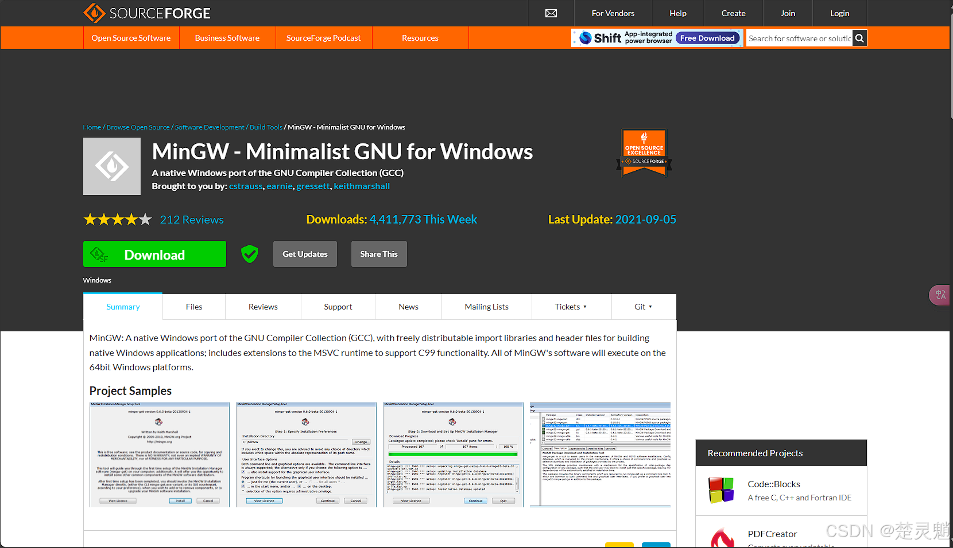Click For Vendors in the top bar

click(613, 13)
